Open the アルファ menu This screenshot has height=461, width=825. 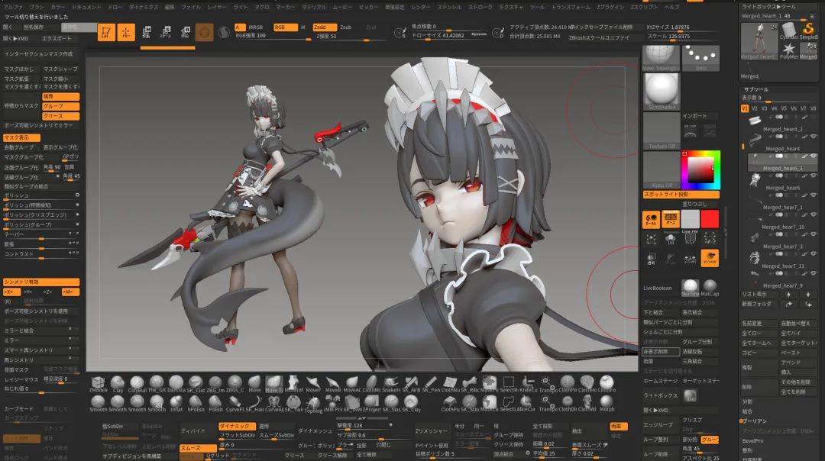[x=13, y=7]
